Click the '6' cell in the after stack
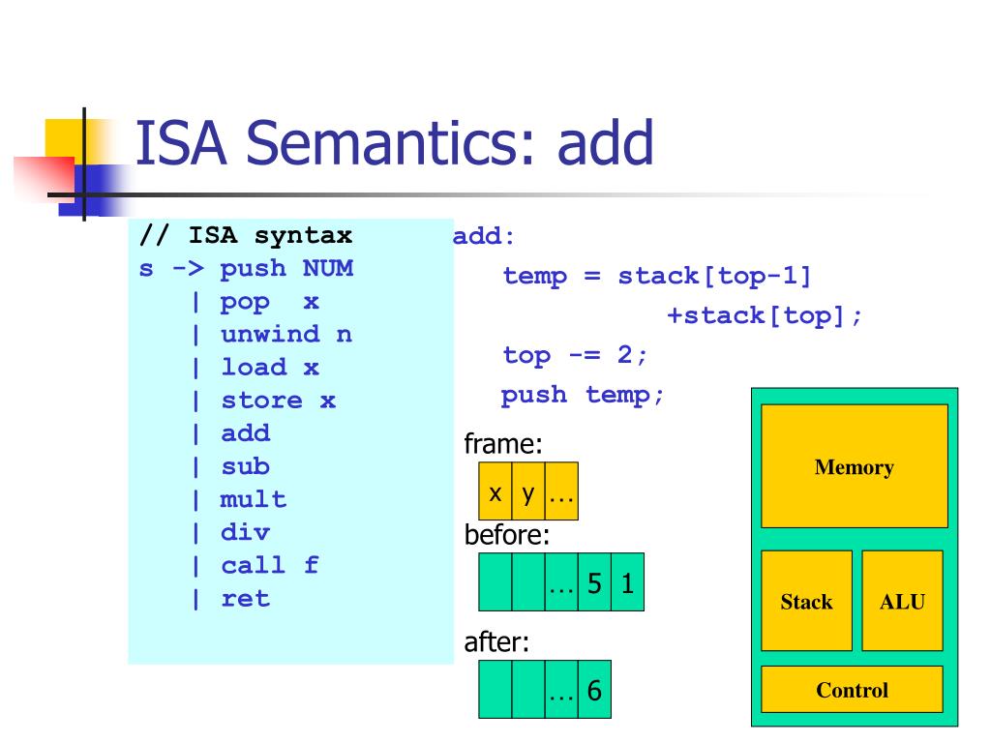The height and width of the screenshot is (743, 991). coord(594,689)
